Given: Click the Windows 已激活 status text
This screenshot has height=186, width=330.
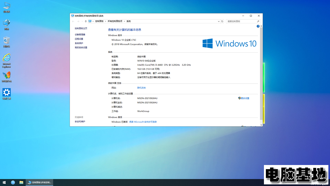Looking at the screenshot, I should coord(120,122).
